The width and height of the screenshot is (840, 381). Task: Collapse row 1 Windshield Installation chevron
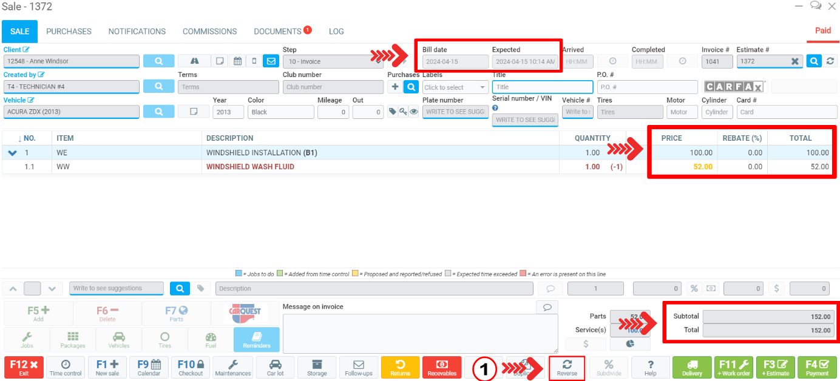12,153
